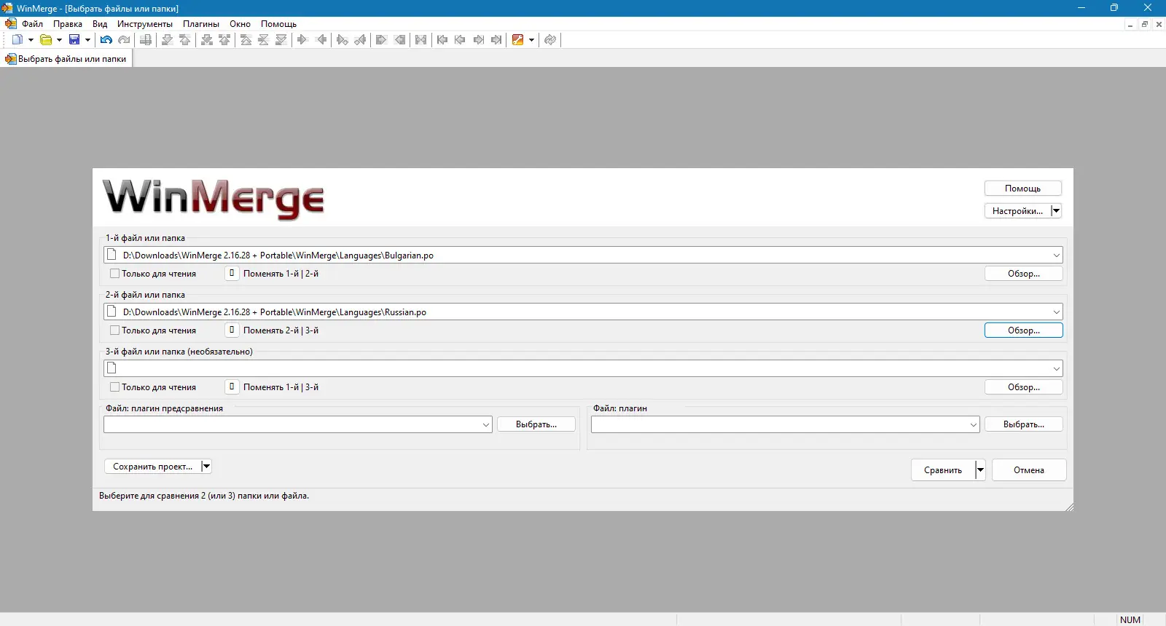Expand the New document toolbar dropdown arrow
This screenshot has width=1166, height=626.
[31, 40]
